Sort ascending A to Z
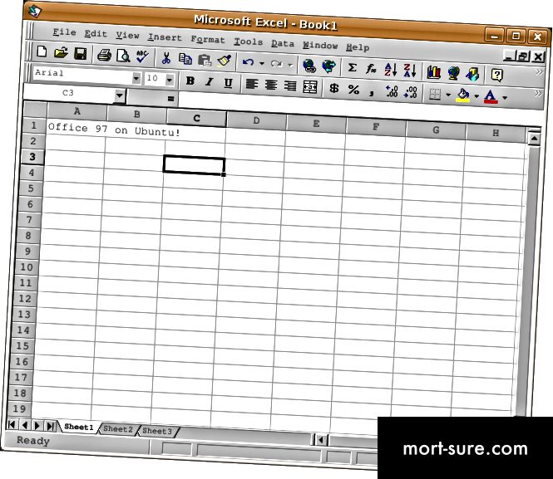 click(390, 70)
